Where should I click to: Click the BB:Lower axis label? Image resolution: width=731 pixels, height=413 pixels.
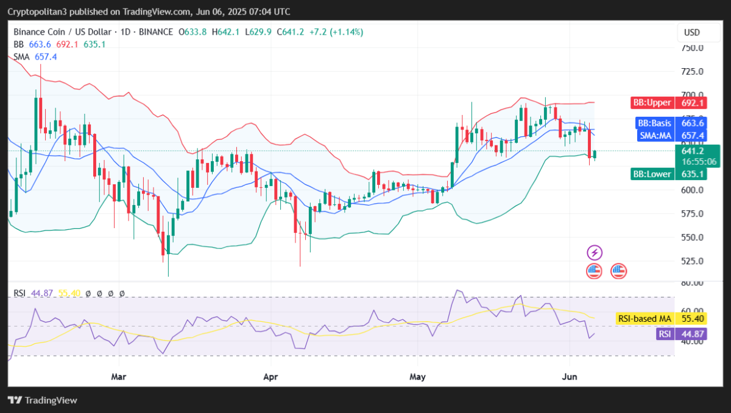pos(652,174)
